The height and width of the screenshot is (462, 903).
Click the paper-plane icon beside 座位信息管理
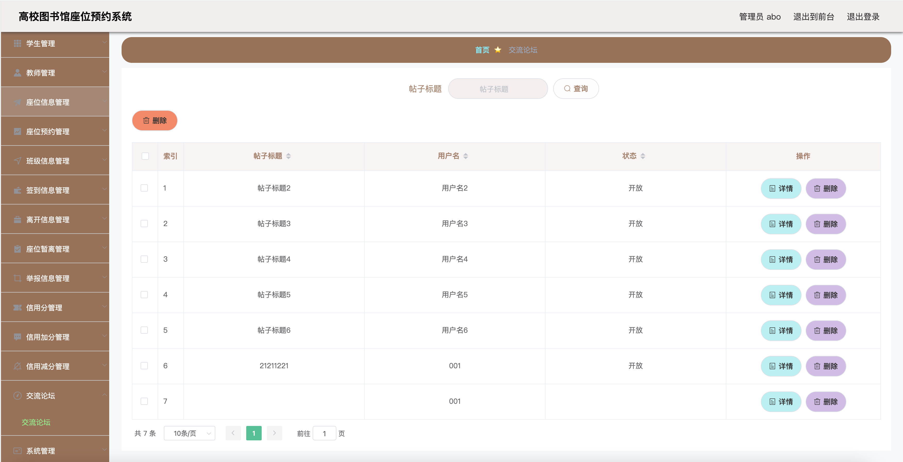[18, 102]
